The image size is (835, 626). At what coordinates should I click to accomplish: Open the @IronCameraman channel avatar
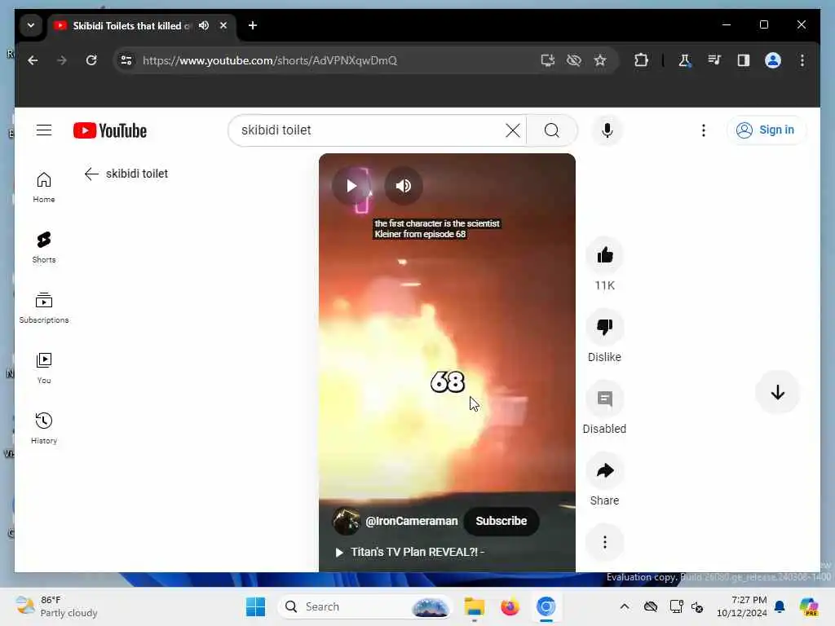pos(346,521)
